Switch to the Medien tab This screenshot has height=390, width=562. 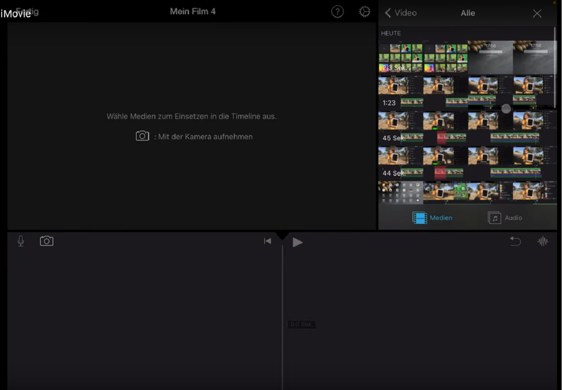tap(432, 218)
